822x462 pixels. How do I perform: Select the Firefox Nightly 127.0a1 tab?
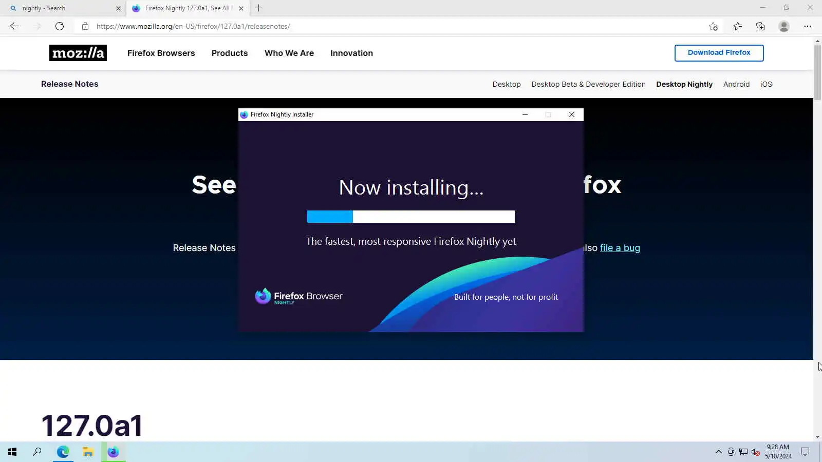click(187, 8)
